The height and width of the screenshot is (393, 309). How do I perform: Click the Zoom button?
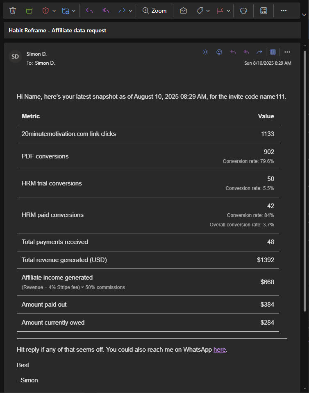(154, 11)
